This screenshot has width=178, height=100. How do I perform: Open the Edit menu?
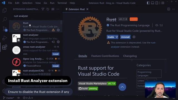17,3
